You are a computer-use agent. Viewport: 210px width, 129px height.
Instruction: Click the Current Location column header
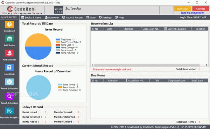(178, 29)
